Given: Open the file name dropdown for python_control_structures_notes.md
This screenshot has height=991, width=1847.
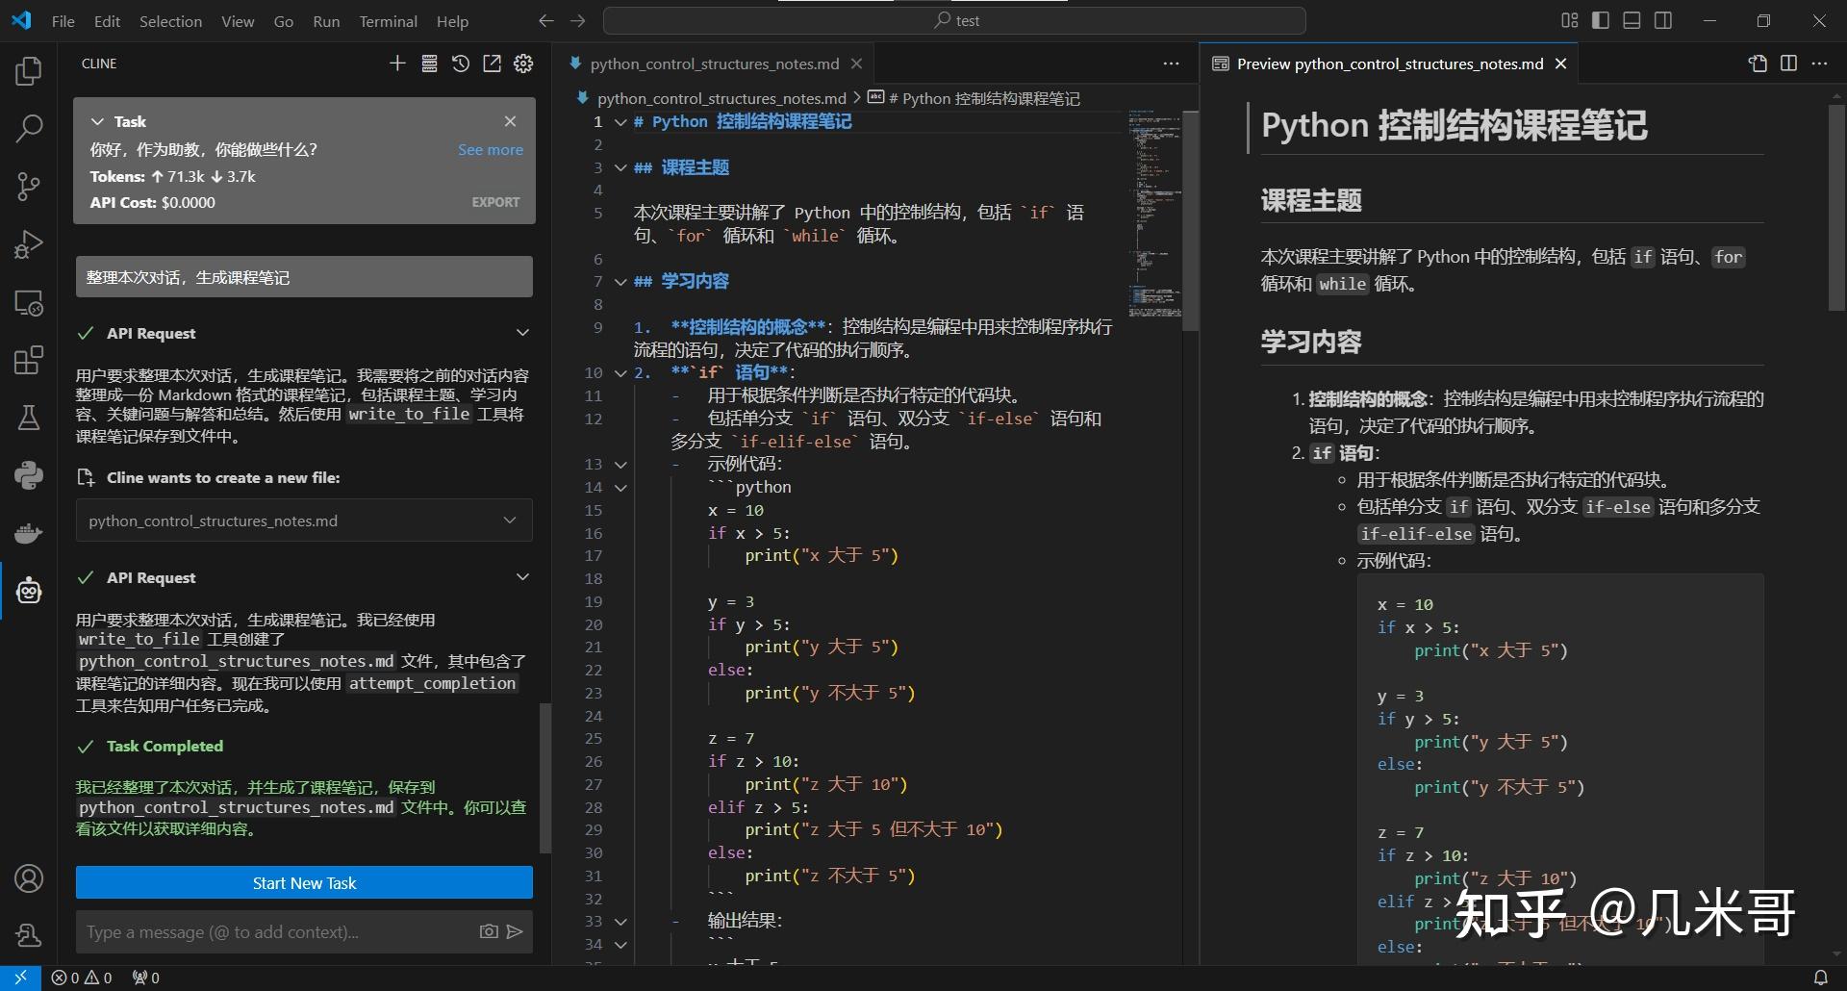Looking at the screenshot, I should tap(509, 521).
